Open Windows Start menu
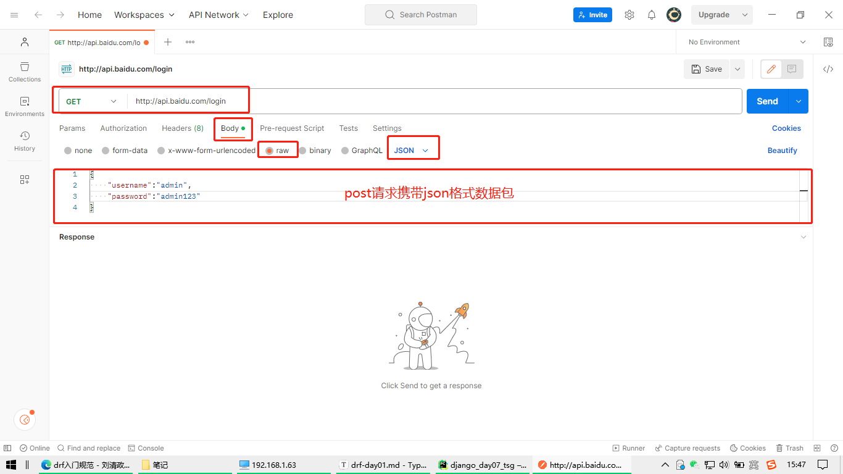This screenshot has width=843, height=474. (x=10, y=465)
